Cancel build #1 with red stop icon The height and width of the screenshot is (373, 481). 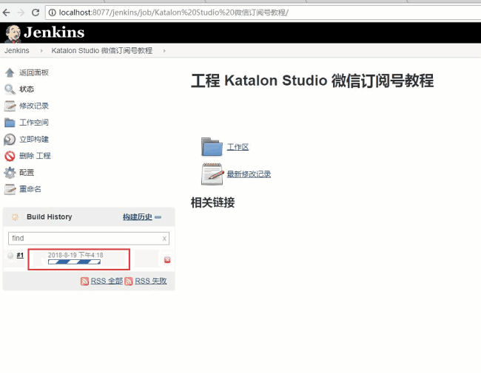click(x=167, y=260)
